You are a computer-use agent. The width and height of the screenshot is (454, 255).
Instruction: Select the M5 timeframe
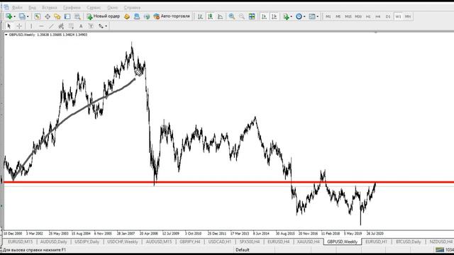coord(338,17)
